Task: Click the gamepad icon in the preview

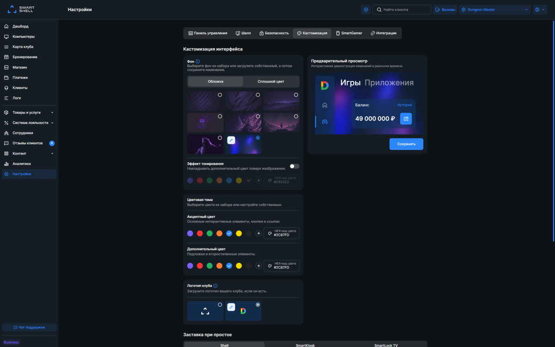Action: click(325, 122)
